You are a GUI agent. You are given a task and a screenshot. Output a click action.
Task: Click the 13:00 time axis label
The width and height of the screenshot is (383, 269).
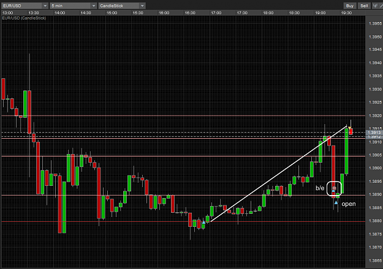coord(7,13)
